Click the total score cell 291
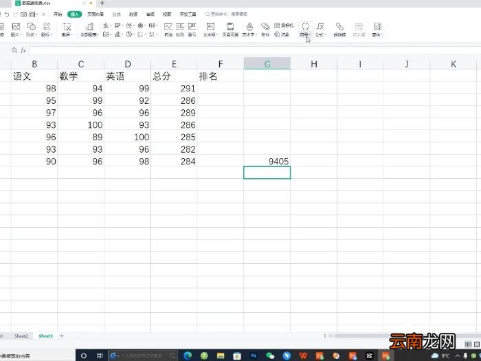This screenshot has width=481, height=361. click(174, 89)
